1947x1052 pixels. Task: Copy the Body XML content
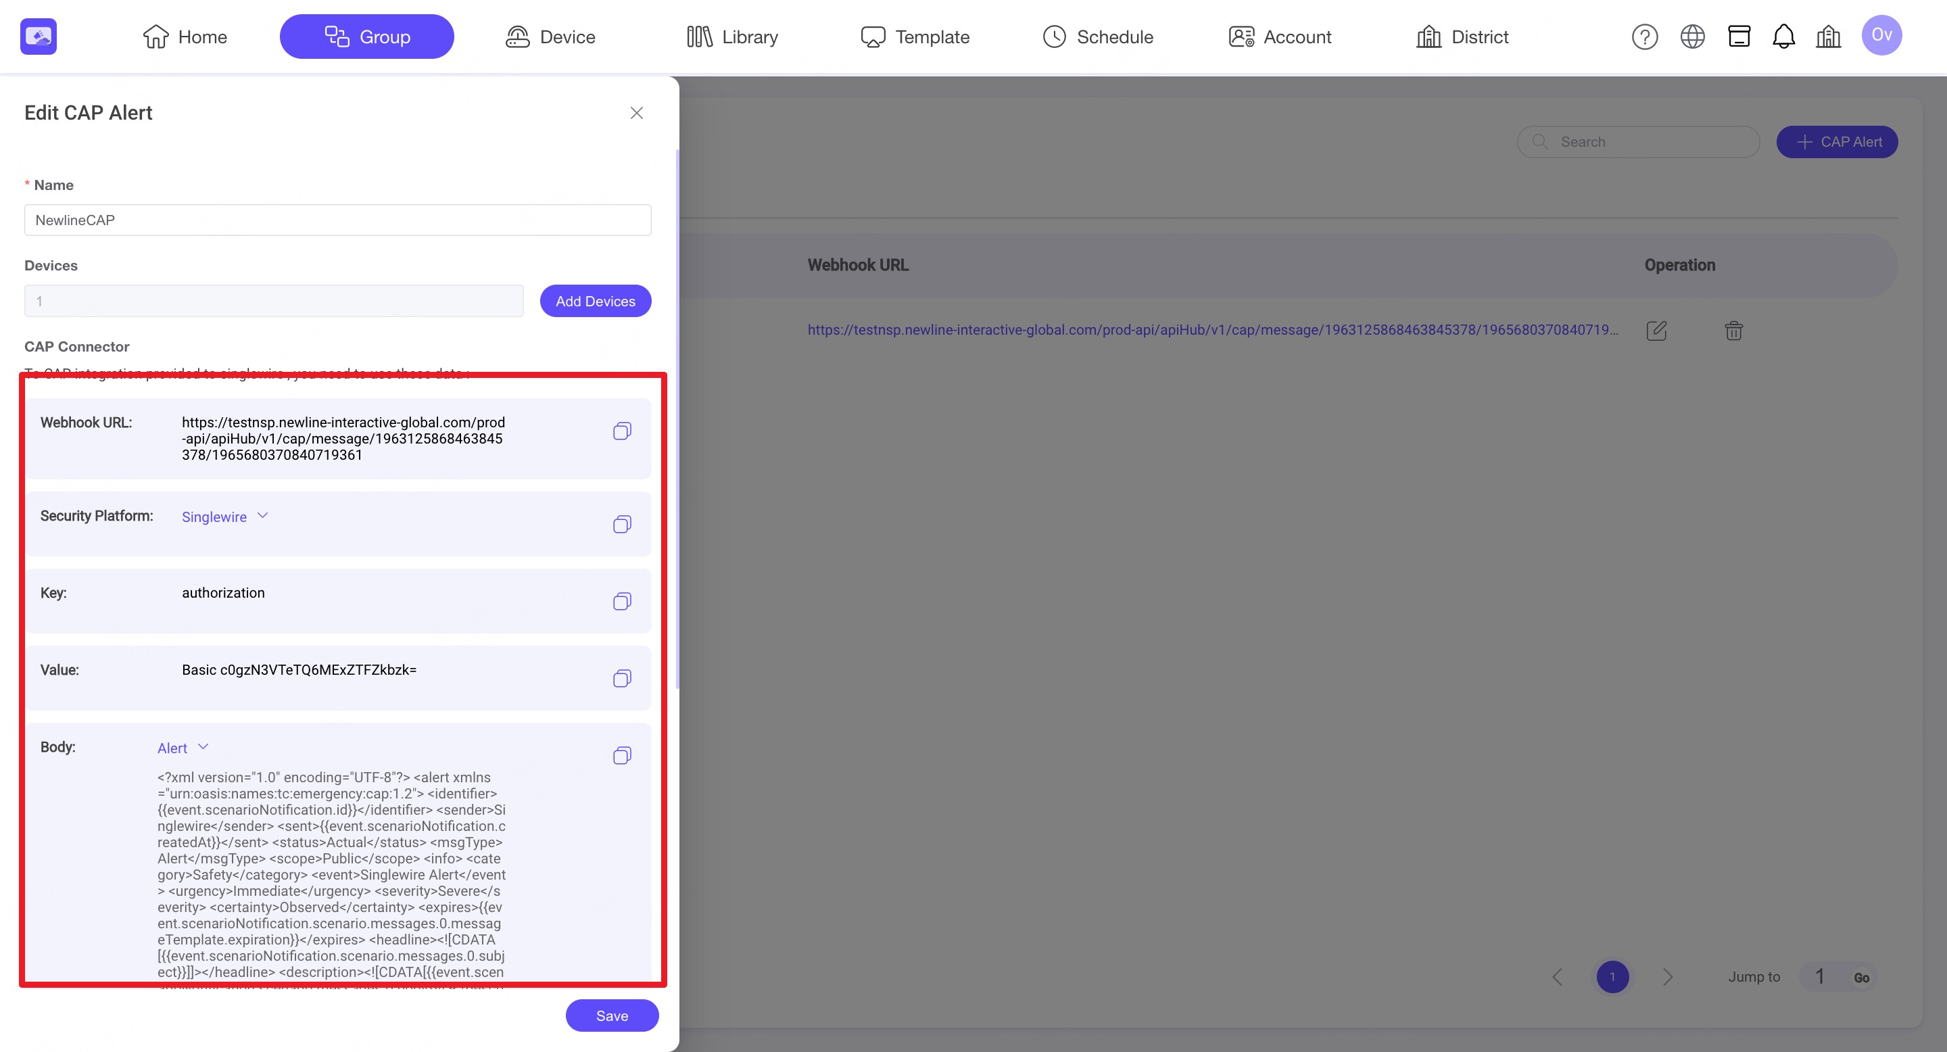(621, 756)
